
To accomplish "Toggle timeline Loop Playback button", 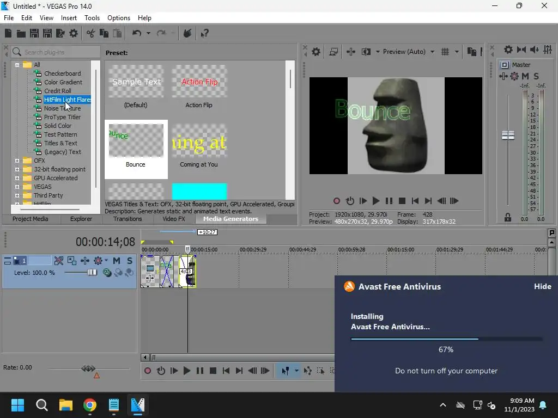I will coord(161,371).
